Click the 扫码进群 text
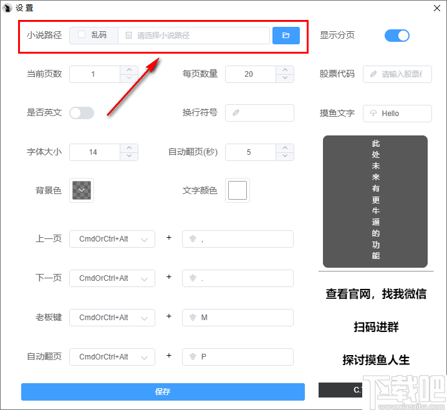 (376, 327)
